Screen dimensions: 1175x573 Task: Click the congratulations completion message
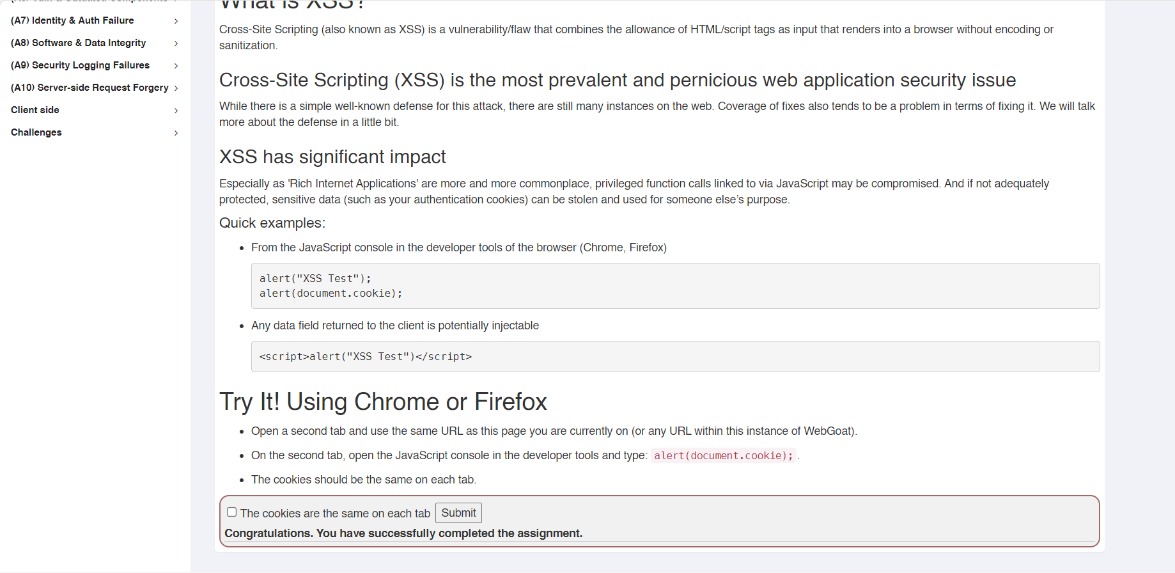[x=403, y=533]
